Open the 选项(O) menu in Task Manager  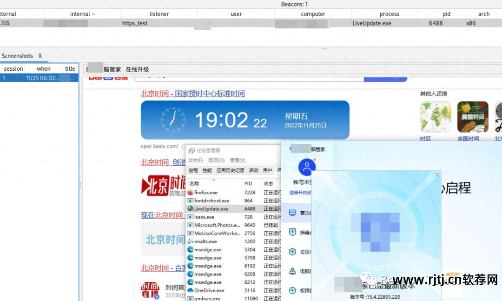216,160
